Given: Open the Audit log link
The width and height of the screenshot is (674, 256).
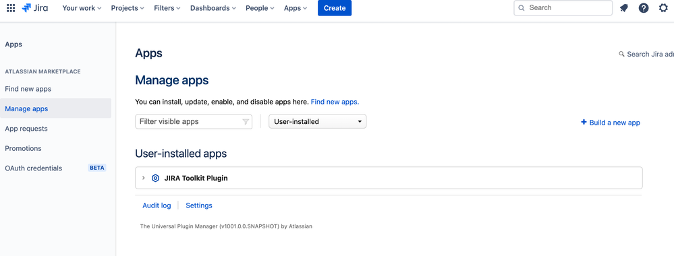Looking at the screenshot, I should tap(157, 205).
